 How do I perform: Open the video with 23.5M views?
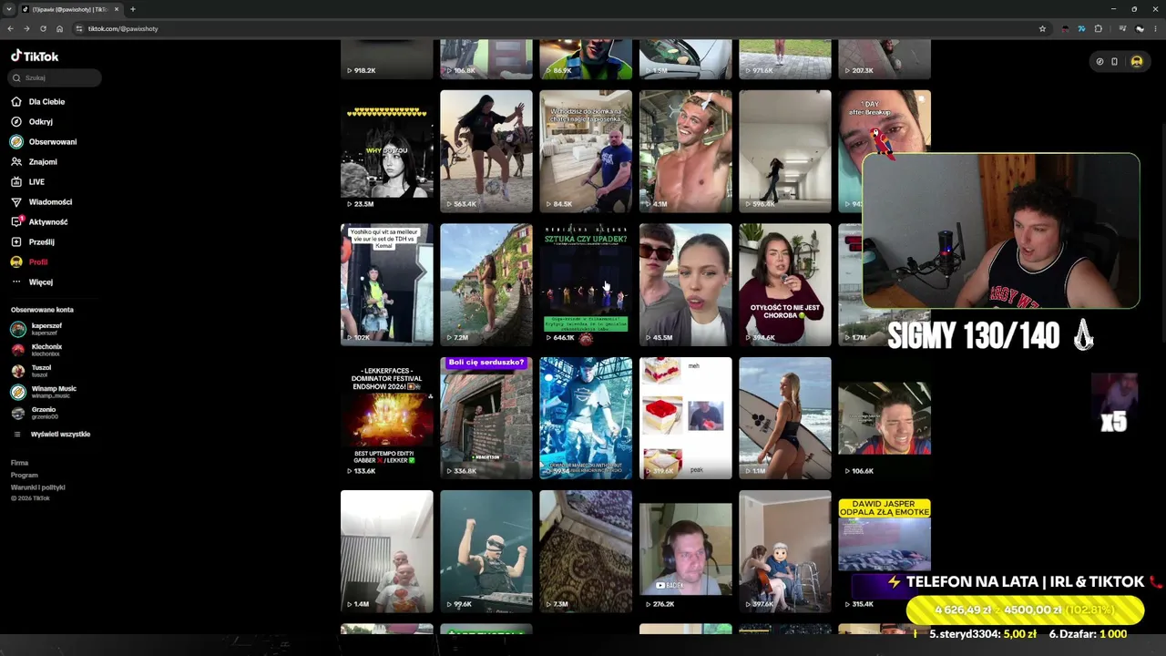[x=387, y=151]
